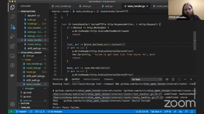The height and width of the screenshot is (114, 204).
Task: Open Run and Debug view
Action: (x=12, y=36)
